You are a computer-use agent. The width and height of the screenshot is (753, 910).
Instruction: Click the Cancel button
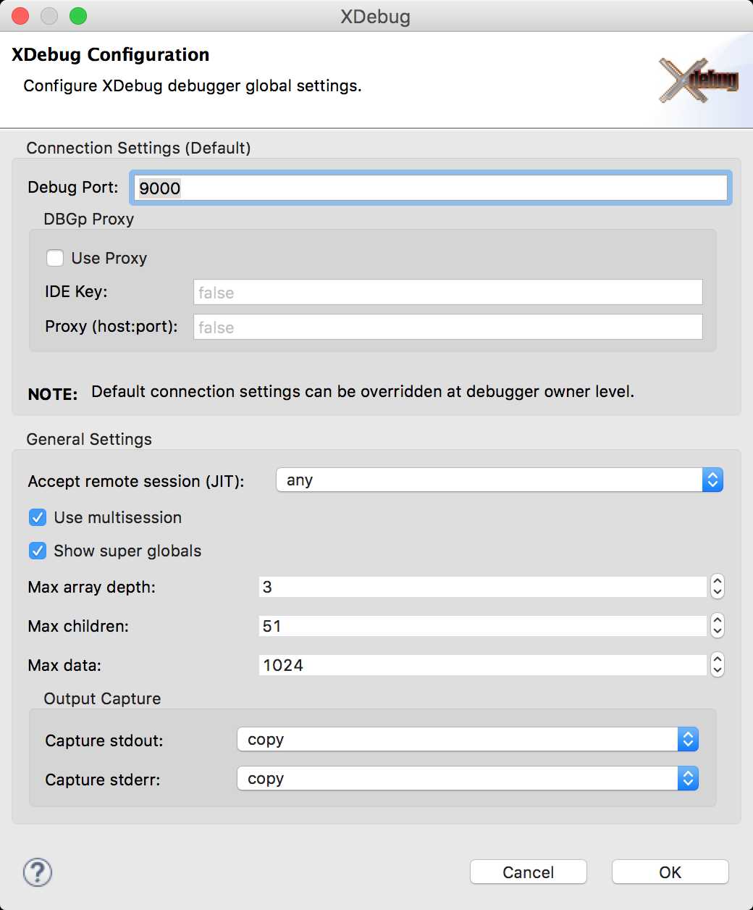(529, 872)
